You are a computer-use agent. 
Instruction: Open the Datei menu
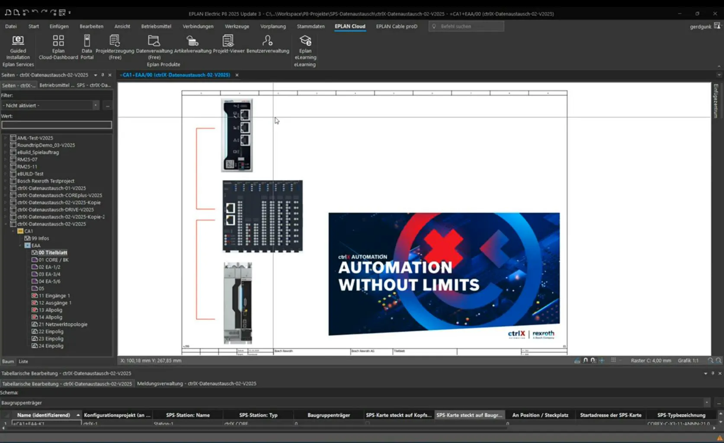click(x=11, y=26)
